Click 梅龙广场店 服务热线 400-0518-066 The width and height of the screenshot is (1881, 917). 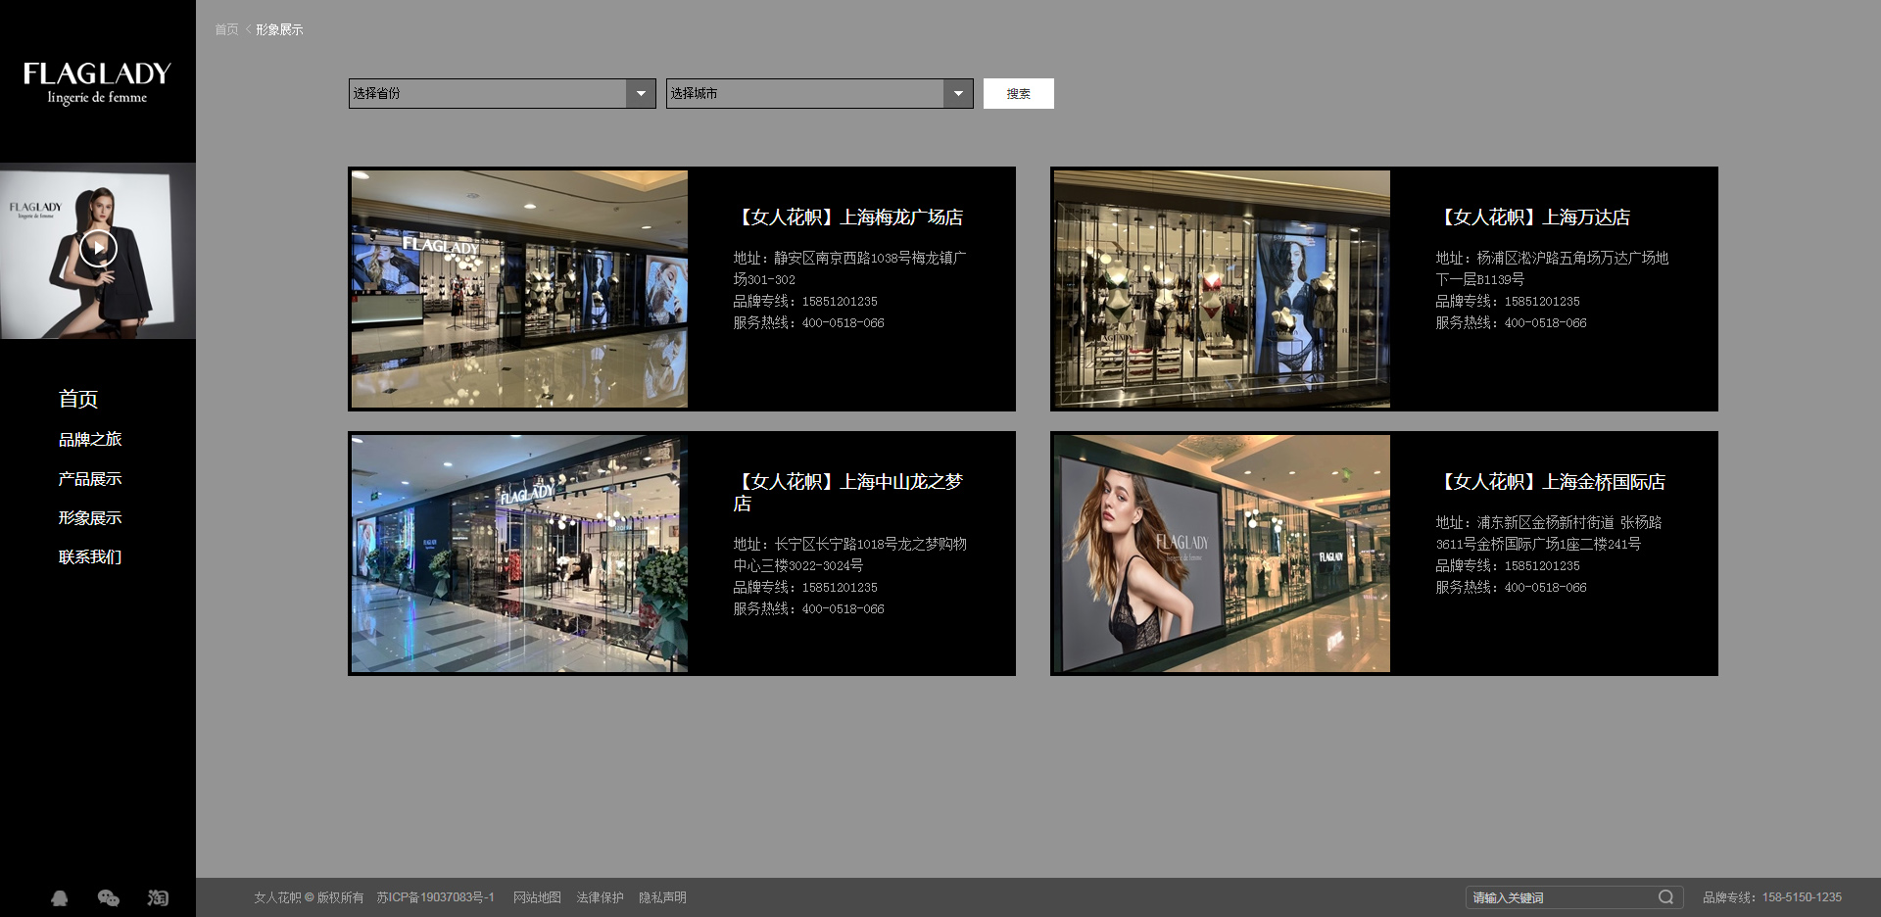[808, 322]
